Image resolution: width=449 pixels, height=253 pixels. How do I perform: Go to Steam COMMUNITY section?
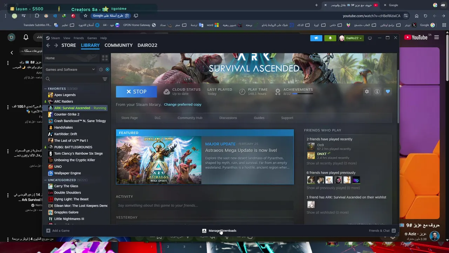coord(119,45)
